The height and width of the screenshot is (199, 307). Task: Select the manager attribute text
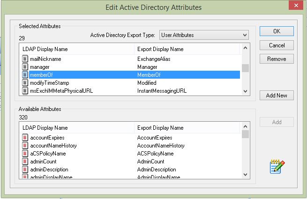40,67
